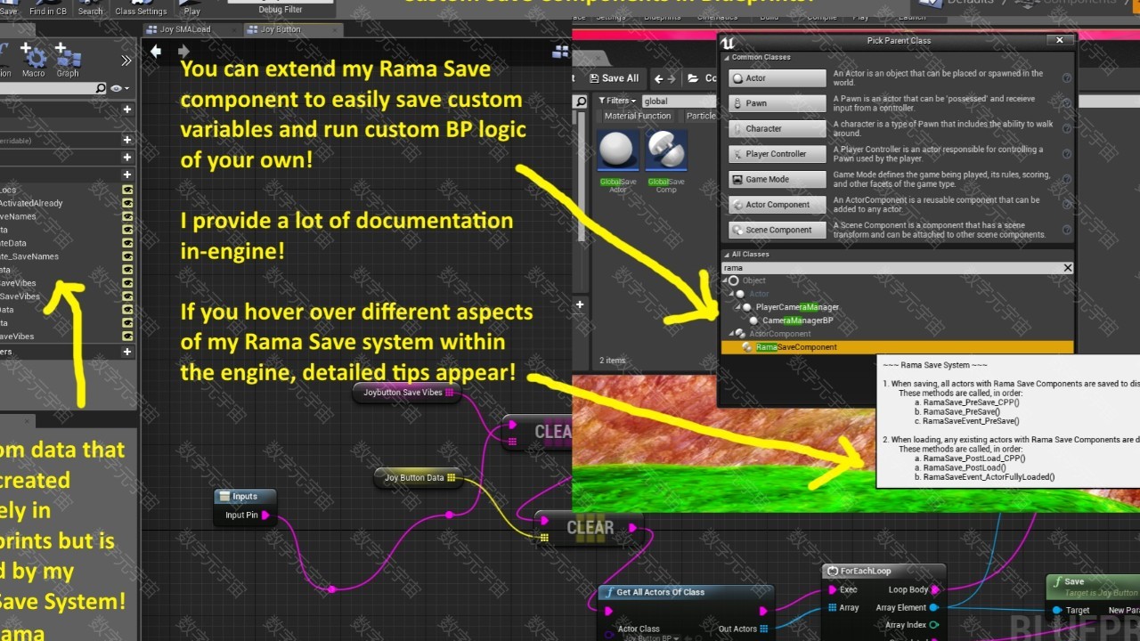
Task: Toggle visibility eye for veNames variable
Action: point(127,216)
